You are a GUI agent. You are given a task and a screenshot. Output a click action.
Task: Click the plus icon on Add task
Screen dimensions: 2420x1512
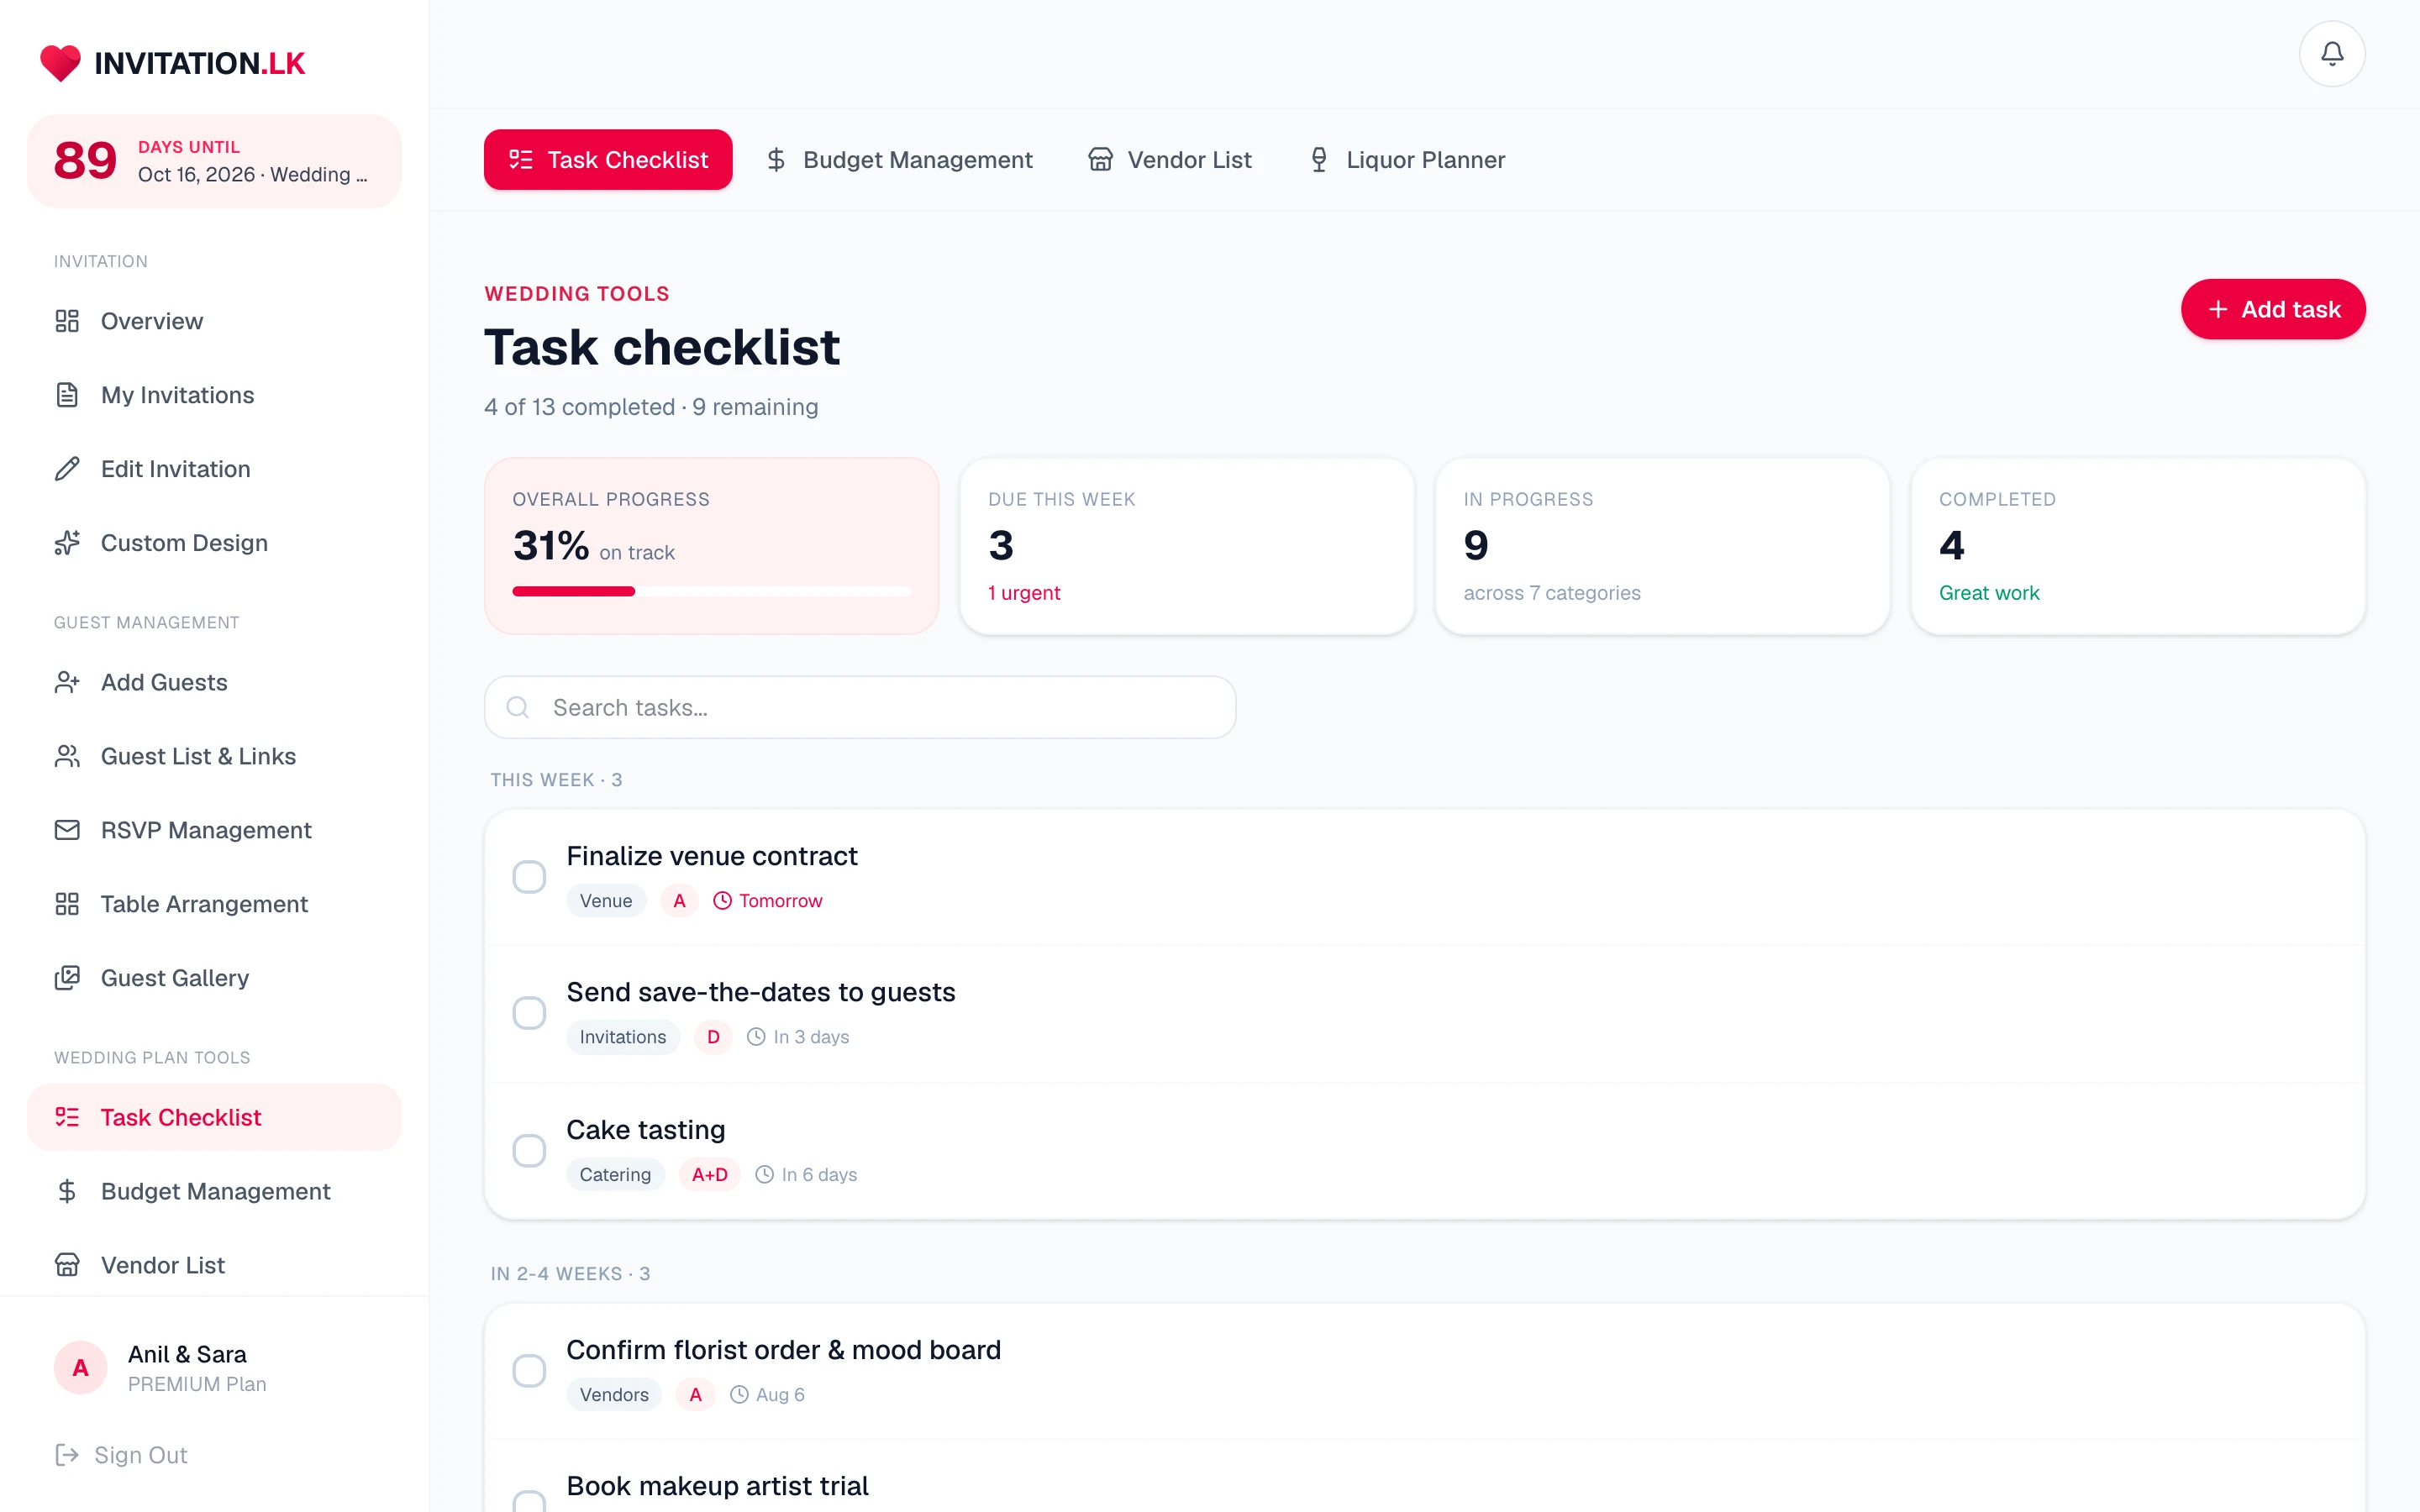(x=2218, y=310)
